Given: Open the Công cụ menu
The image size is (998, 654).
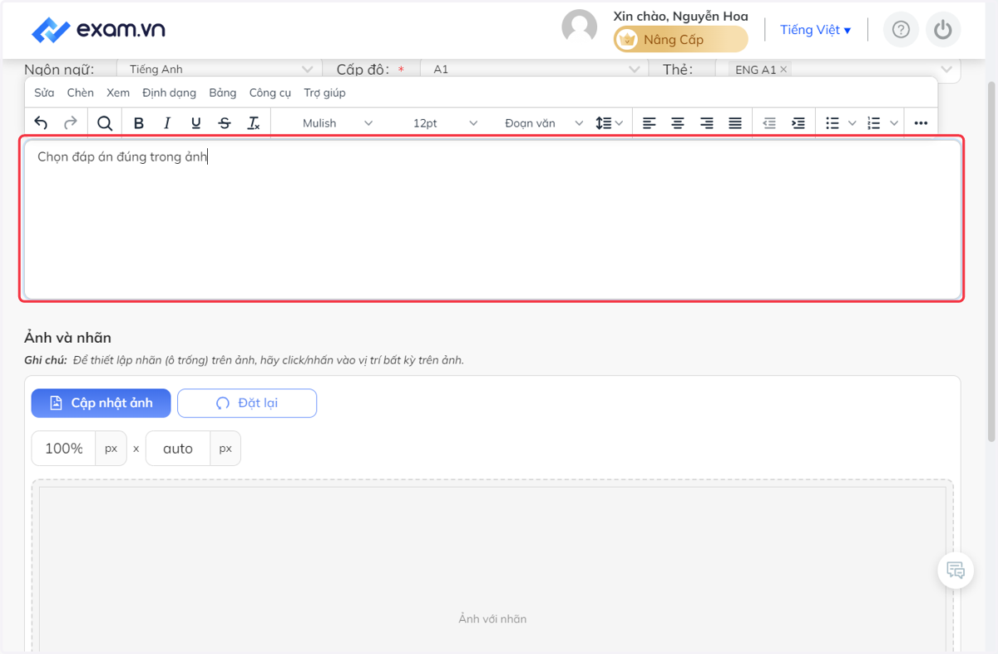Looking at the screenshot, I should pos(270,93).
